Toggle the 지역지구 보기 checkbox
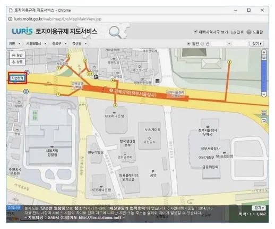 195,32
